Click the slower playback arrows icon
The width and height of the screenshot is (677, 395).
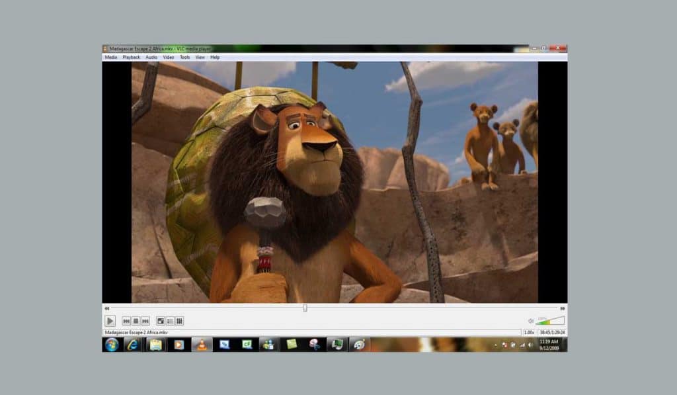[106, 308]
